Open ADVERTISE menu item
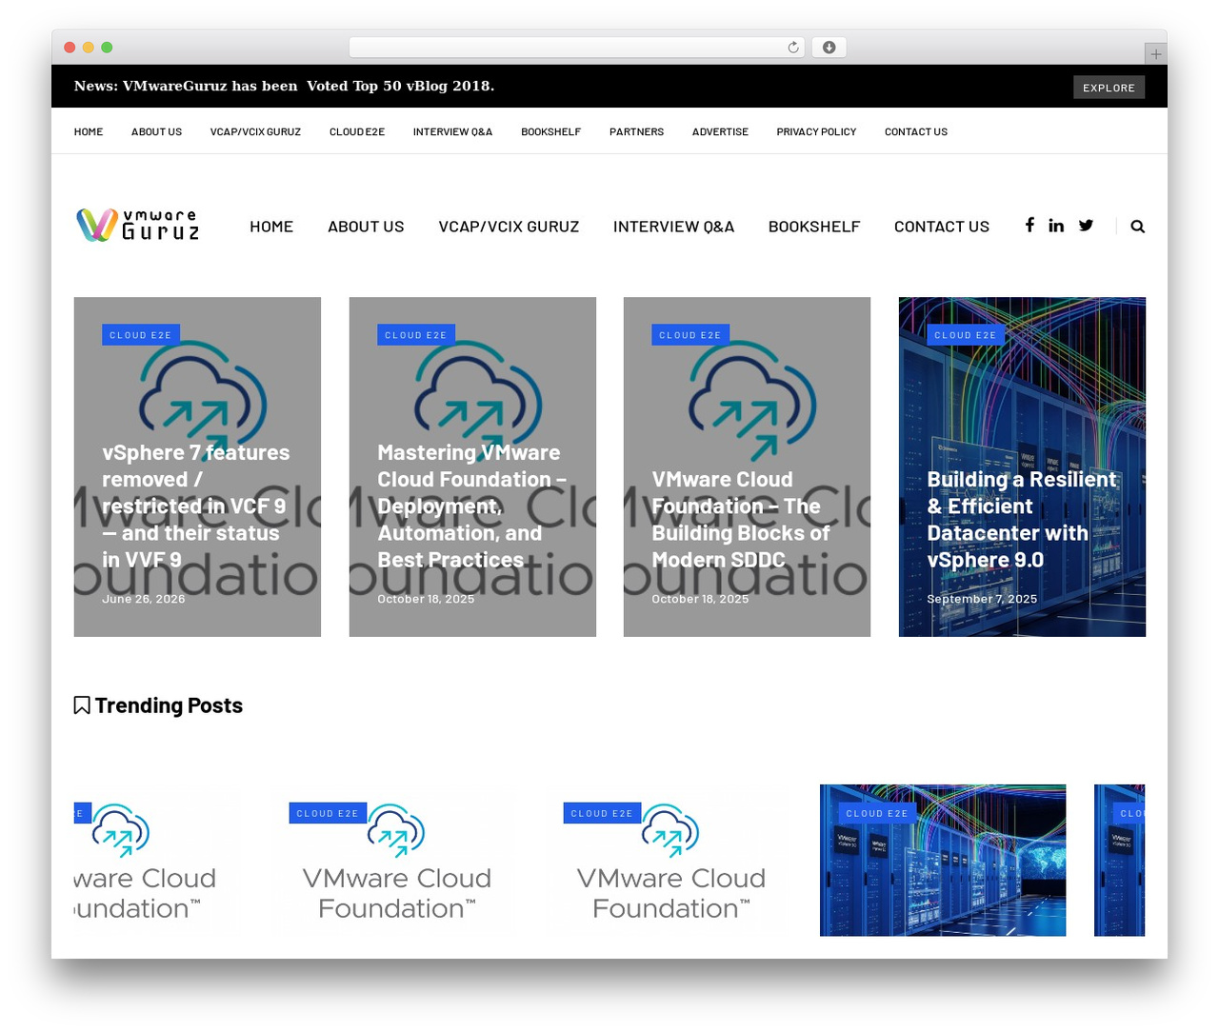The image size is (1219, 1032). [720, 132]
